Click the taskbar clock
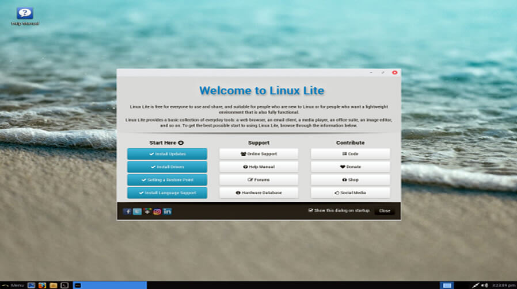Viewport: 517px width, 289px height. pos(504,286)
